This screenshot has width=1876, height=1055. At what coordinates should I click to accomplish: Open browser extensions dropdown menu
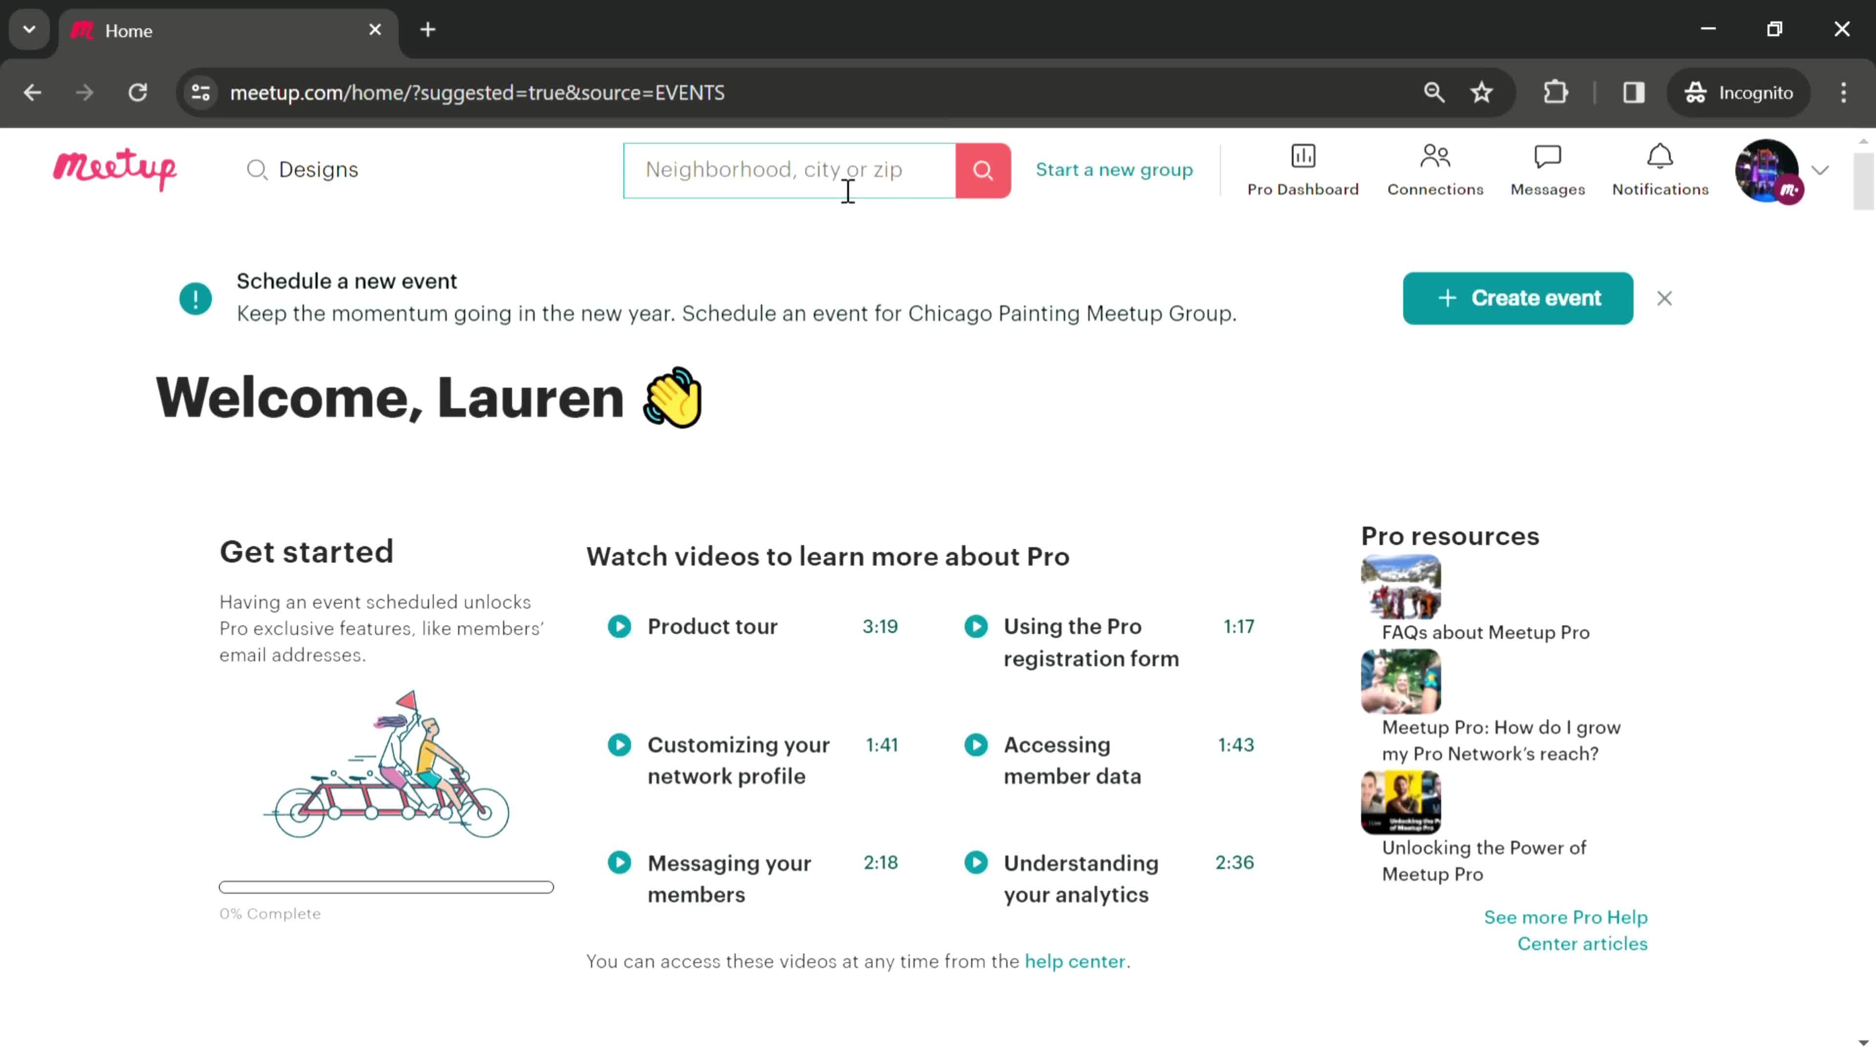[x=1558, y=91]
